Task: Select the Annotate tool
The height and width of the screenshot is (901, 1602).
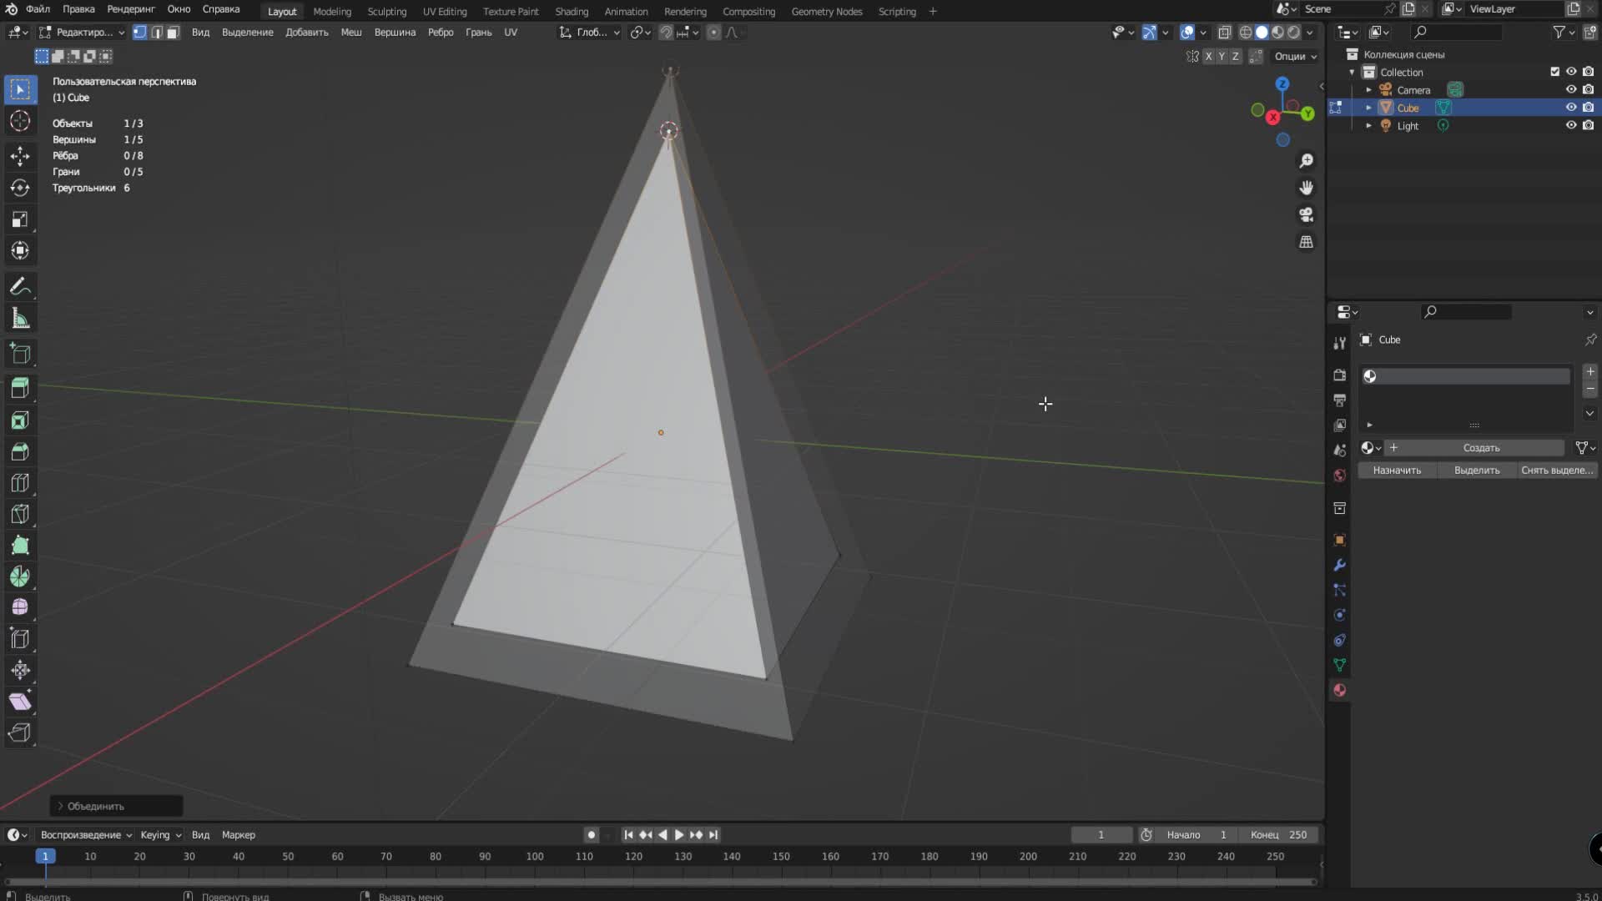Action: click(x=20, y=287)
